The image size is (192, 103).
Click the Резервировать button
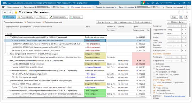26,17
